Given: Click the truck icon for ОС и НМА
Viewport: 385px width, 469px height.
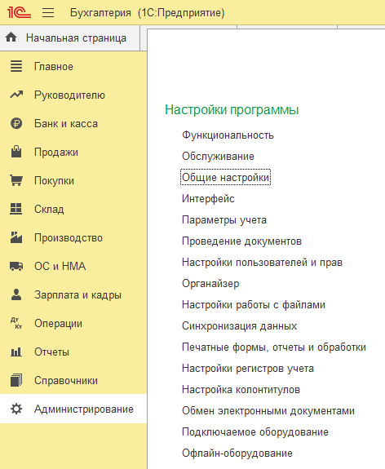Looking at the screenshot, I should (16, 266).
